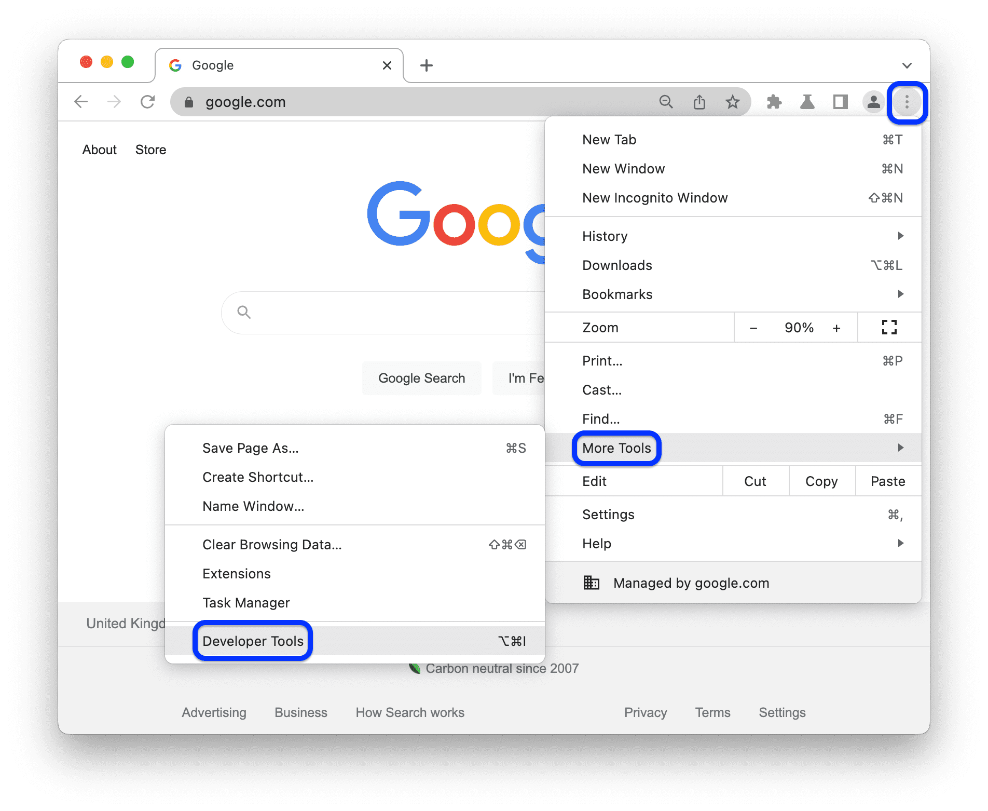The width and height of the screenshot is (988, 811).
Task: Open the Extensions puzzle icon
Action: [x=774, y=102]
